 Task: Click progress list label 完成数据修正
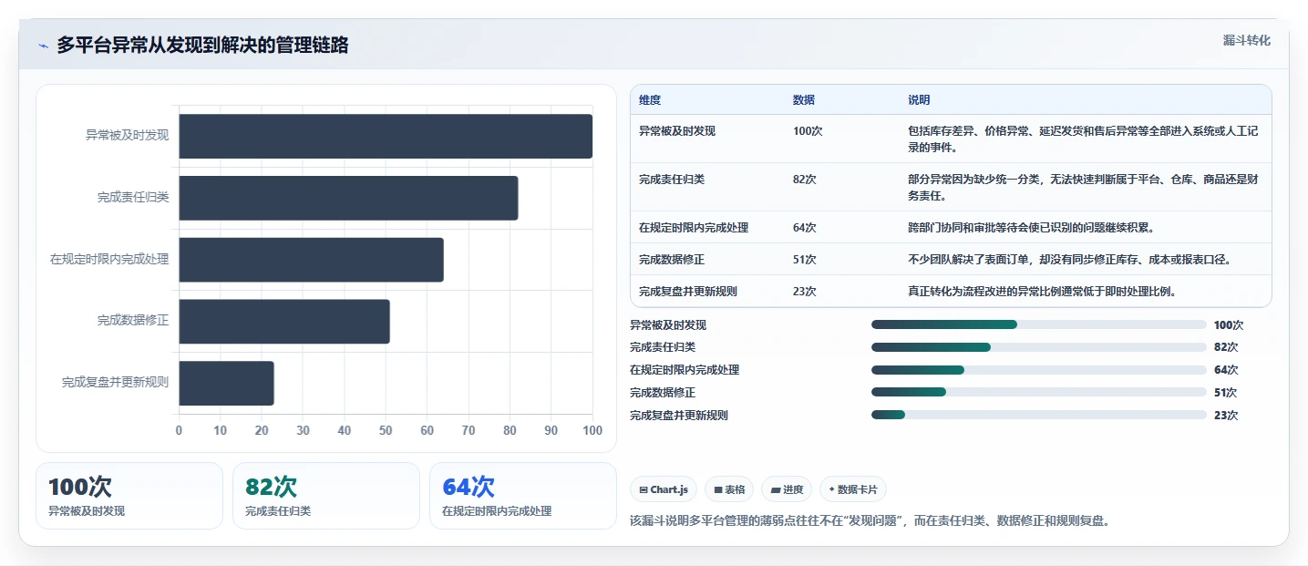[663, 393]
